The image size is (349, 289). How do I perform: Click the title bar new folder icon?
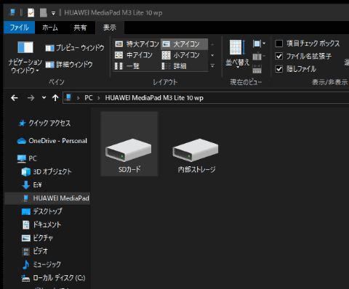pos(44,12)
